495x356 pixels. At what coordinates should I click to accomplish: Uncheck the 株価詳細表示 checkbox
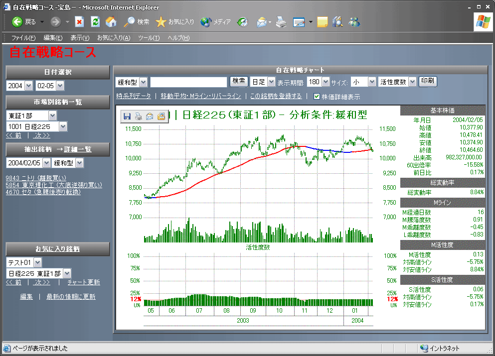pyautogui.click(x=317, y=97)
